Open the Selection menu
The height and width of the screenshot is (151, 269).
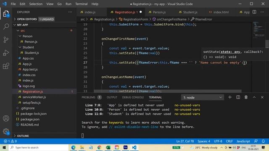(x=36, y=4)
